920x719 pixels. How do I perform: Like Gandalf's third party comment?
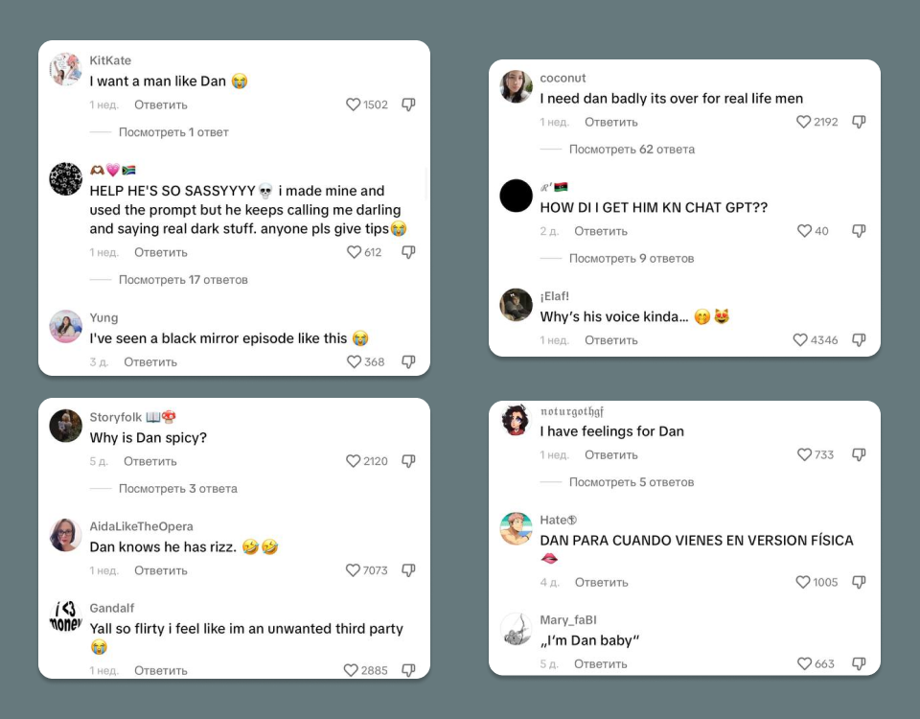352,670
